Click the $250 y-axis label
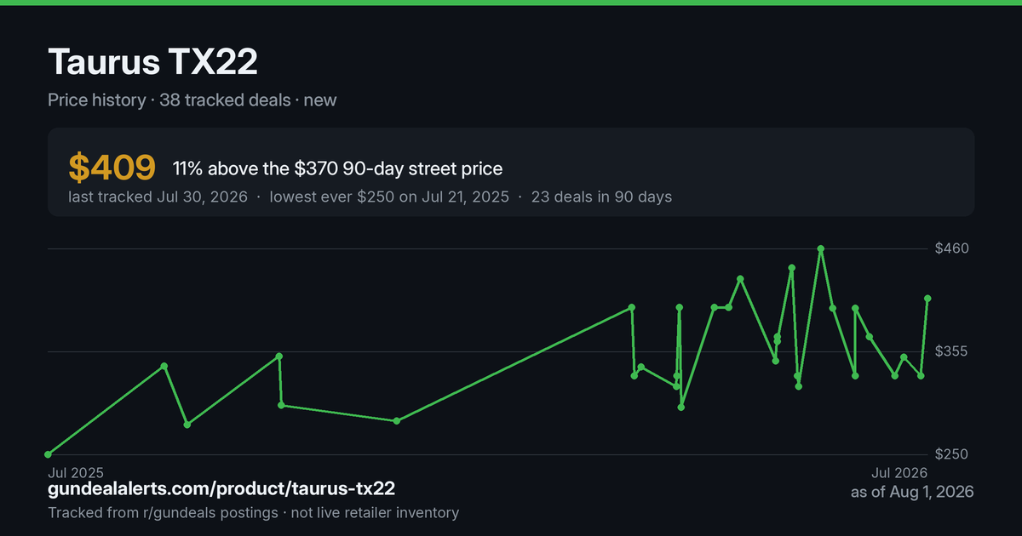1022x536 pixels. tap(953, 454)
